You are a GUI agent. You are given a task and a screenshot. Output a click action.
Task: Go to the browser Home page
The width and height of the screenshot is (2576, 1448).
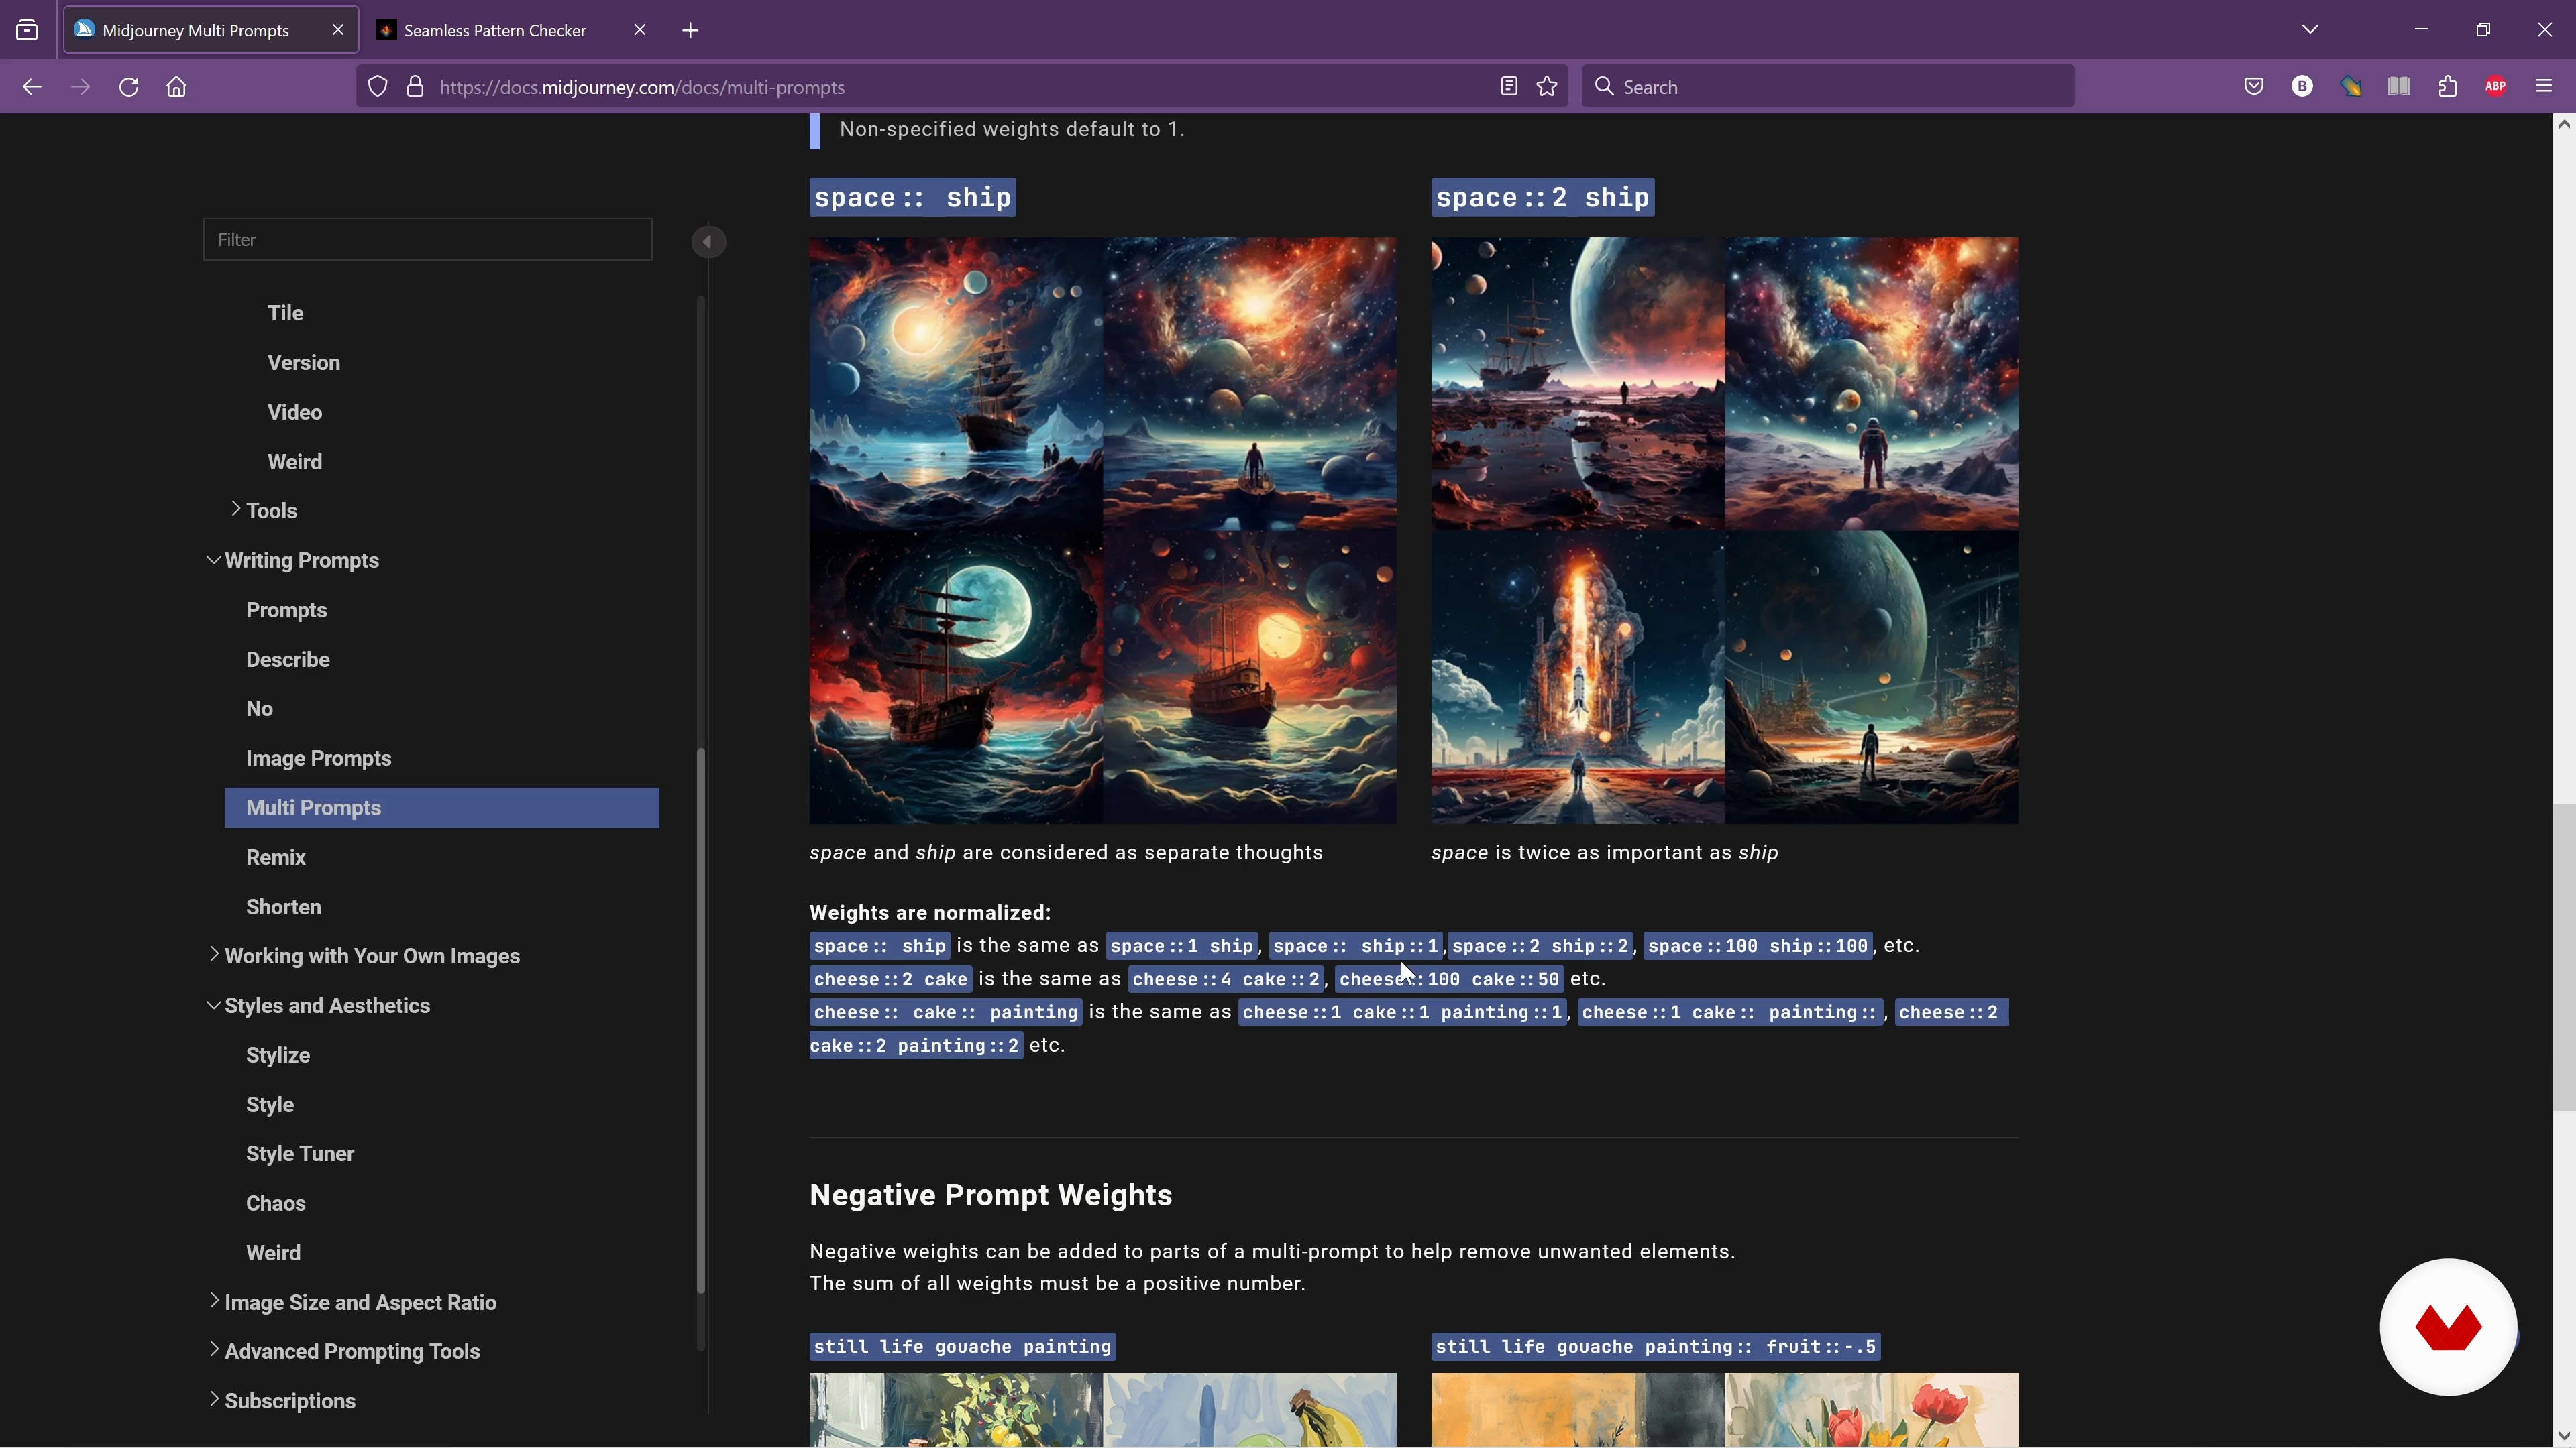[177, 87]
